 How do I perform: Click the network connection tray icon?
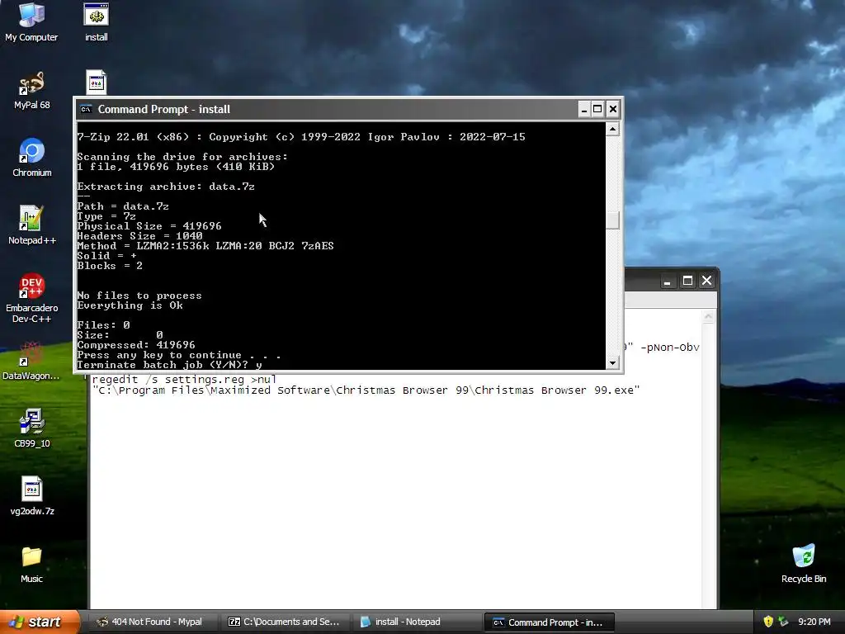784,622
